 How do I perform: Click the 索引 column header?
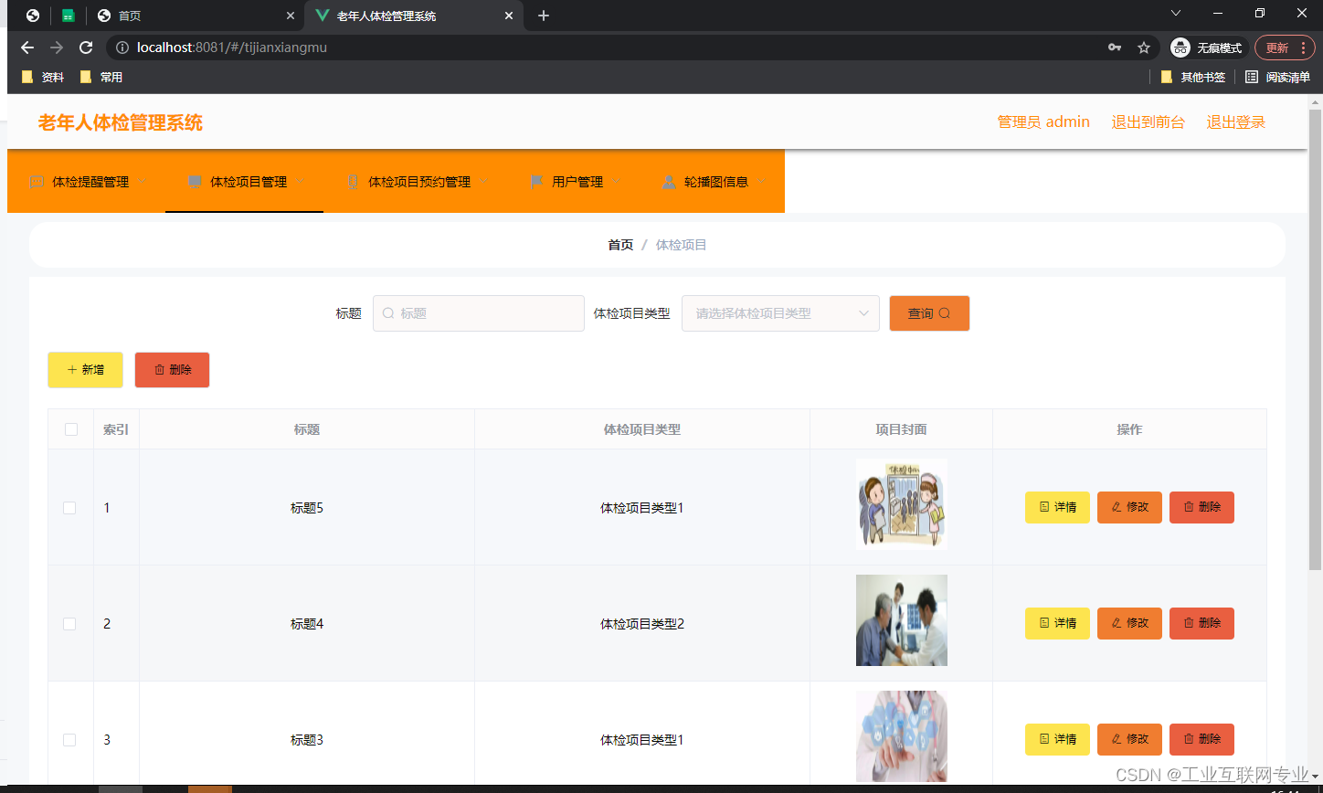[x=116, y=429]
